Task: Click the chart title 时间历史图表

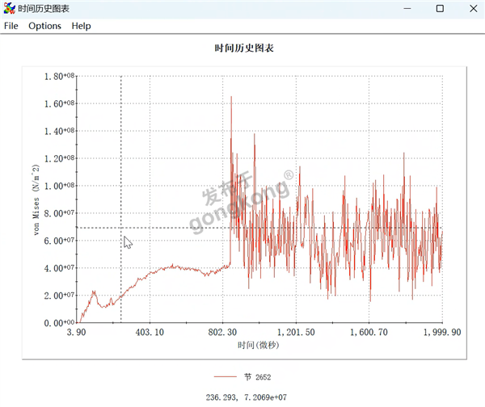Action: click(244, 48)
